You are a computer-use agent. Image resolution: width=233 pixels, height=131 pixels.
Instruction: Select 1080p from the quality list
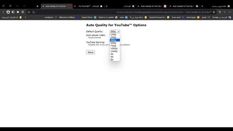pyautogui.click(x=115, y=48)
